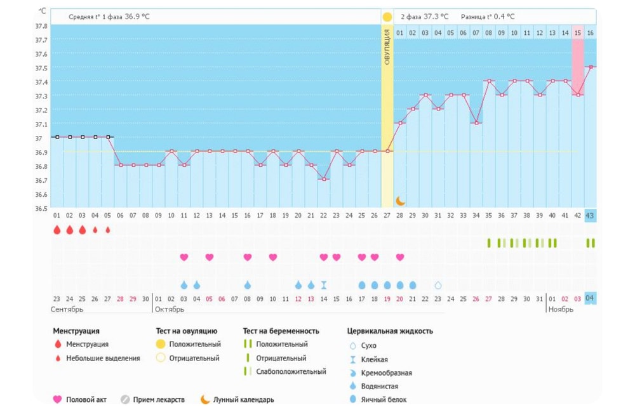635x417 pixels.
Task: Click the Яичный белок drop icon in legend
Action: (x=353, y=399)
